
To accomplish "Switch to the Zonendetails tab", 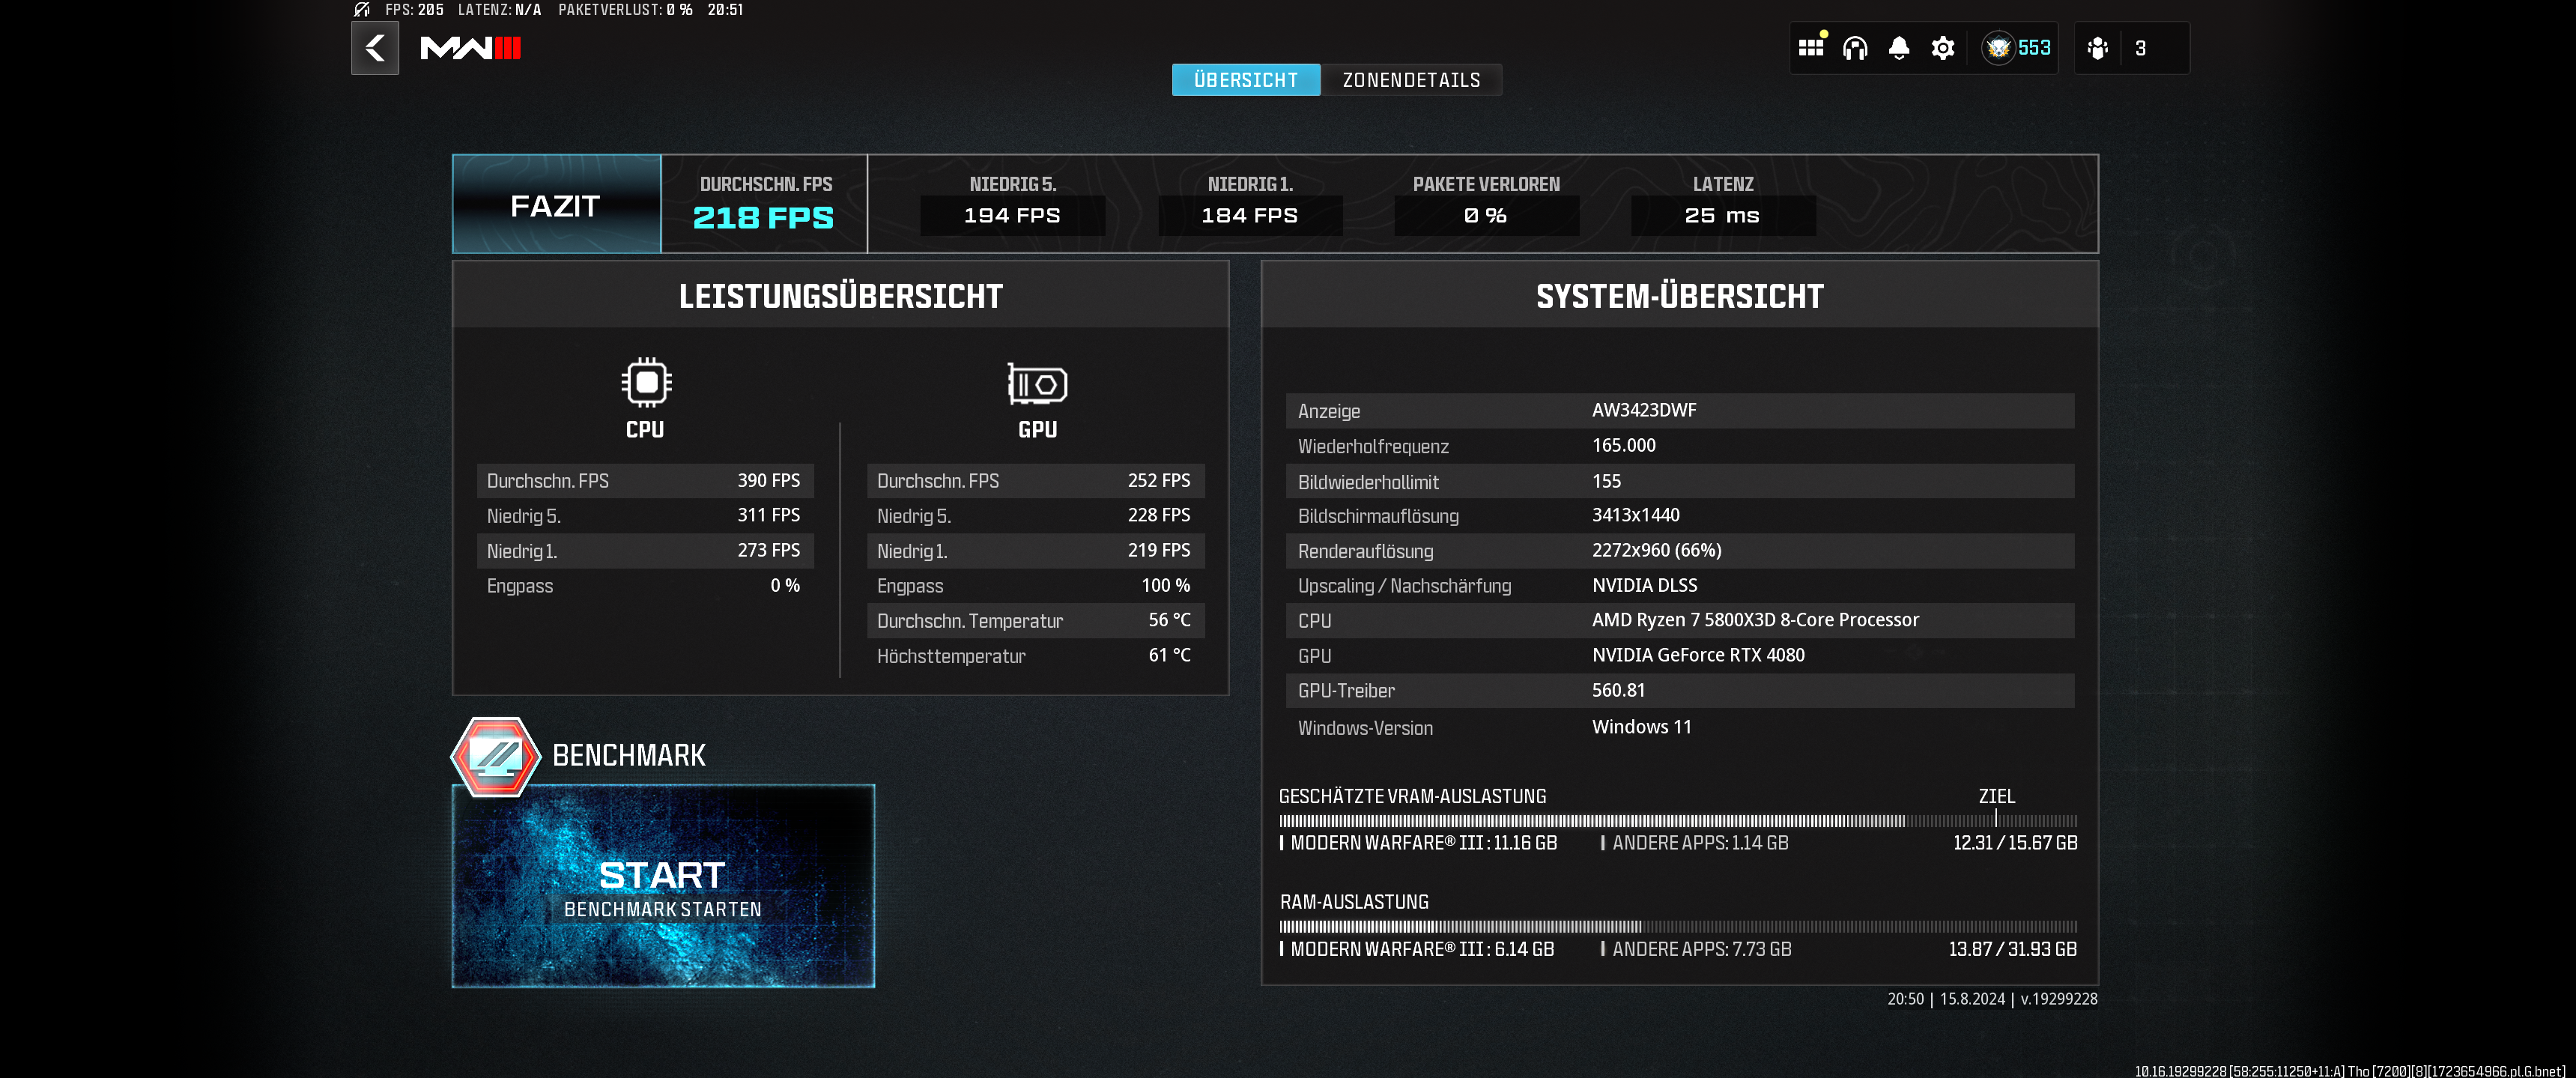I will 1410,80.
